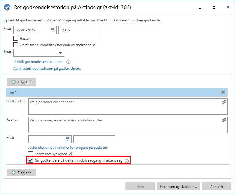Minimize the Ret godkendelsesforløb window
This screenshot has height=194, width=235.
tap(200, 7)
